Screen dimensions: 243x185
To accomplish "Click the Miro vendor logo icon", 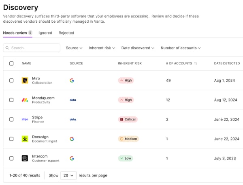I will click(25, 80).
